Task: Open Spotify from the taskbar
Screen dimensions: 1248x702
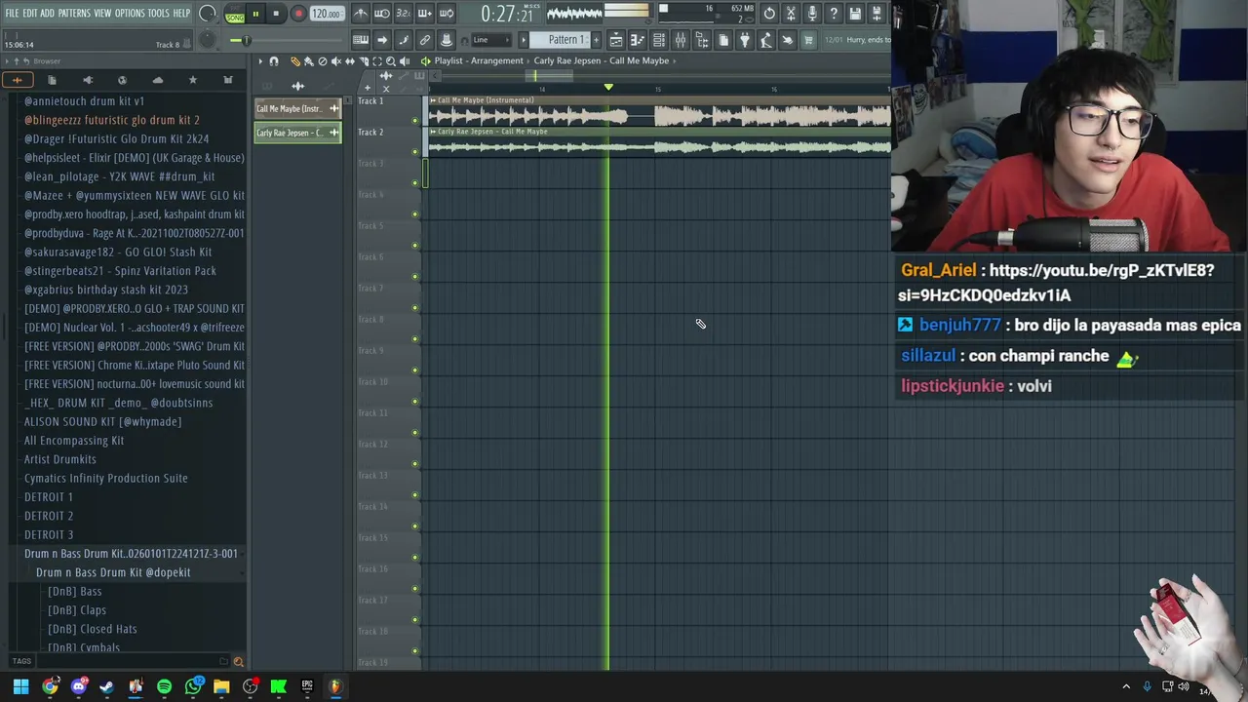Action: click(164, 686)
